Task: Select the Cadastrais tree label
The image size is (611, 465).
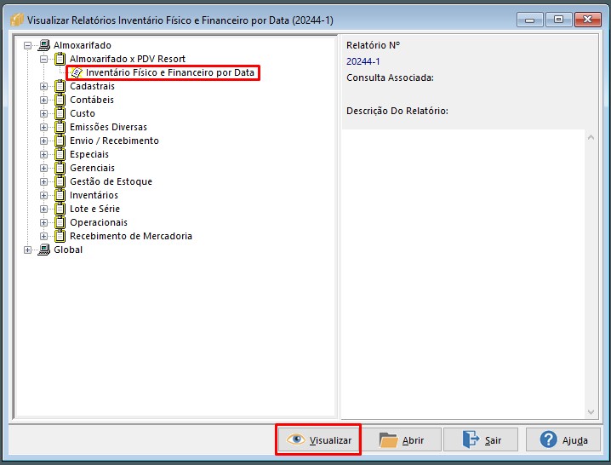Action: pos(92,86)
